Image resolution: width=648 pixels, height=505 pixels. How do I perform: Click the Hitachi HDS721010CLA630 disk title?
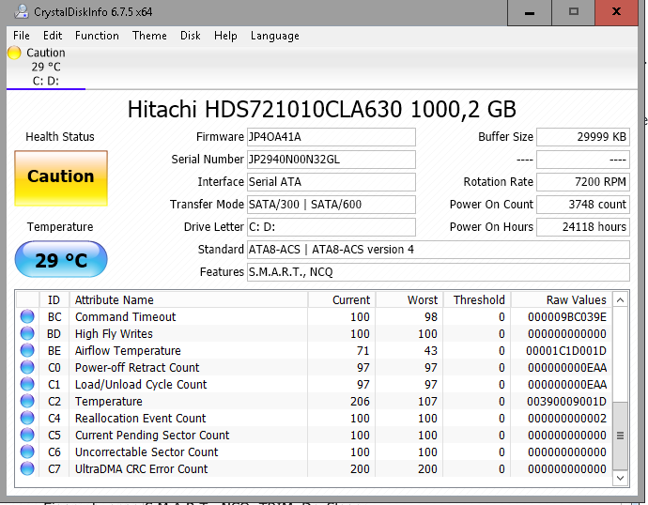pyautogui.click(x=322, y=110)
